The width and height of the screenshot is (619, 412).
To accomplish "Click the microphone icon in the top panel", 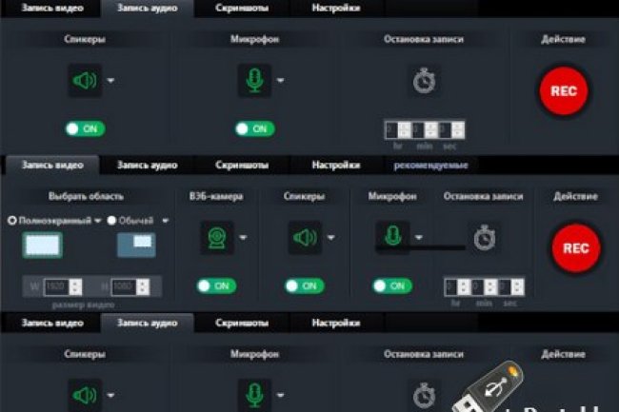I will [254, 81].
